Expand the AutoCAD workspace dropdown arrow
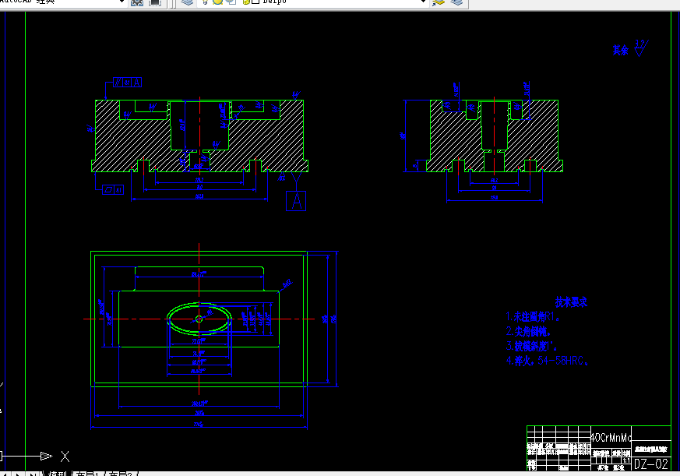This screenshot has width=680, height=476. coord(122,2)
